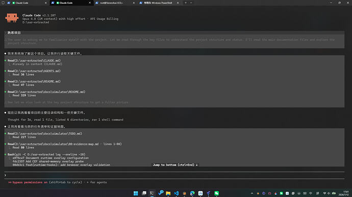Screen dimensions: 352x197
Task: Click the Read TODO.md tool line
Action: (x=45, y=133)
